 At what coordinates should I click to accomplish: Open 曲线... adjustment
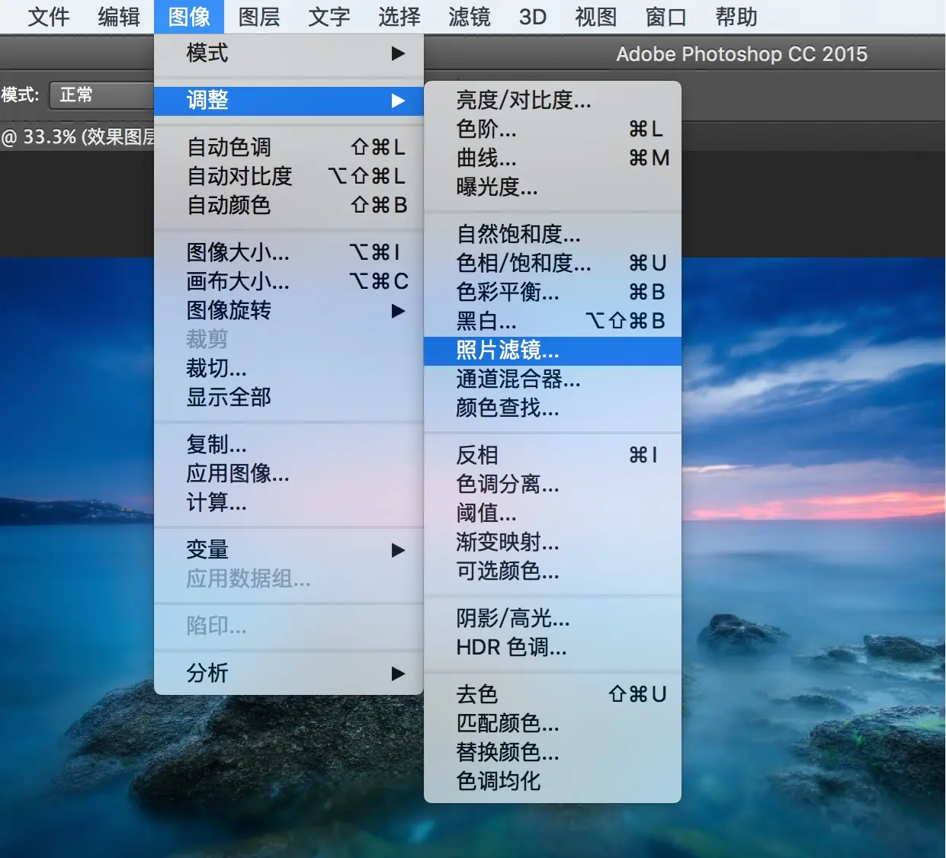tap(553, 158)
